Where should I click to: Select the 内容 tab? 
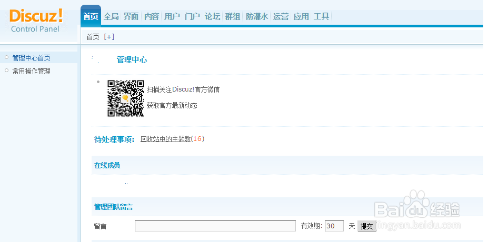[152, 16]
